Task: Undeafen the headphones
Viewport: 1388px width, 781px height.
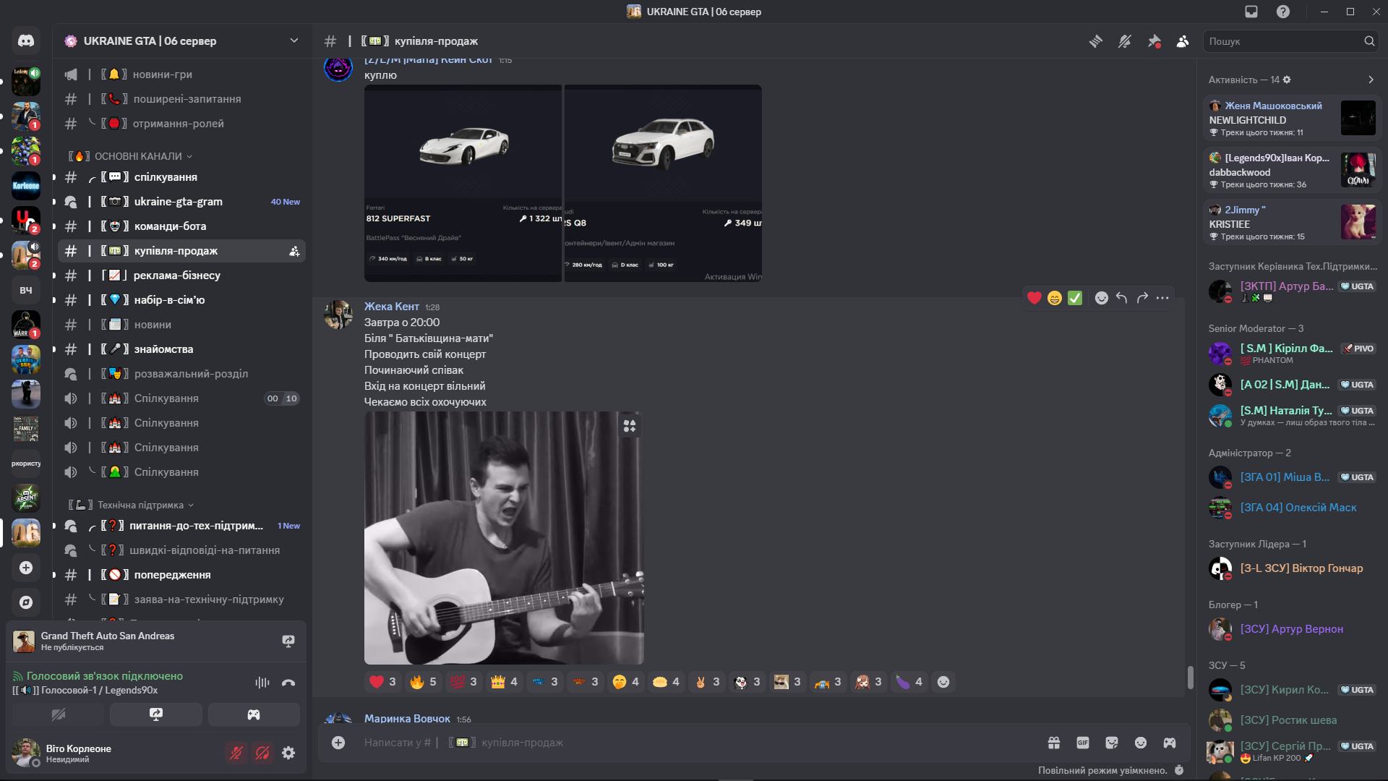Action: [x=262, y=753]
